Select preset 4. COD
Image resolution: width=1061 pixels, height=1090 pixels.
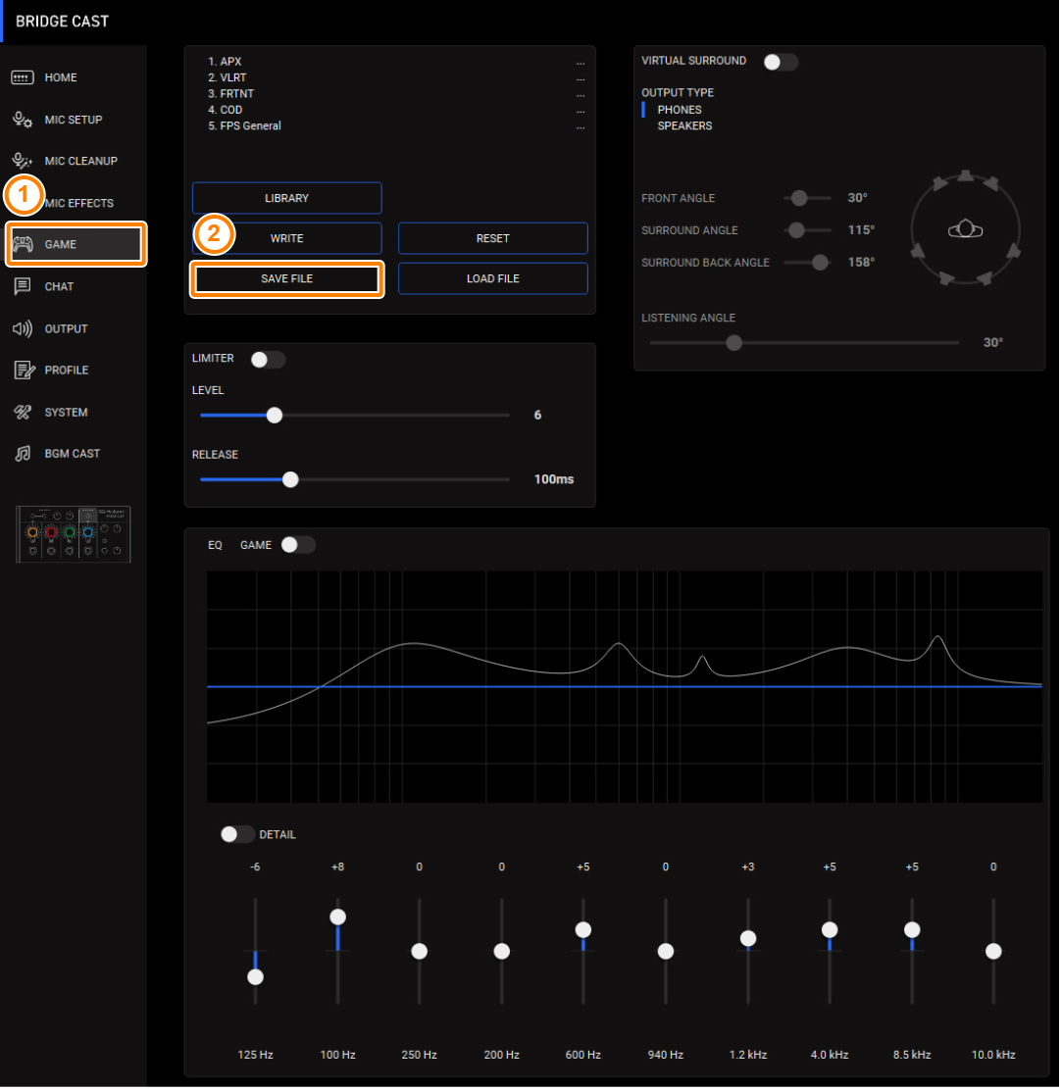pos(226,110)
